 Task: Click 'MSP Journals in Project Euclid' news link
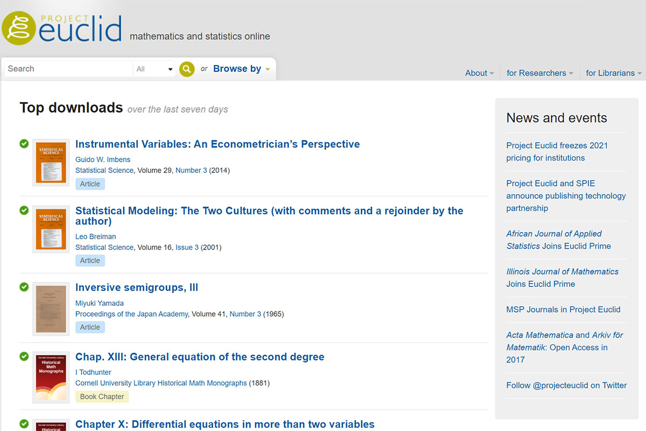(563, 309)
